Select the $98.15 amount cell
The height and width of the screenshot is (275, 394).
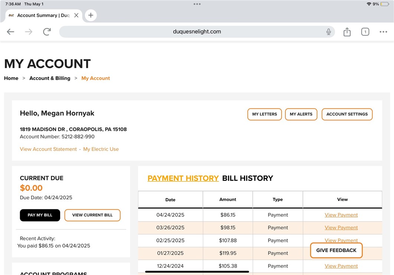pyautogui.click(x=228, y=228)
